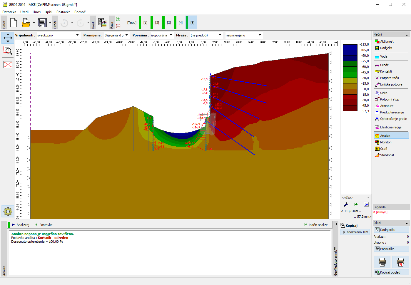Click the dark blue color scale swatch
Screen dimensions: 411x285
pyautogui.click(x=350, y=50)
